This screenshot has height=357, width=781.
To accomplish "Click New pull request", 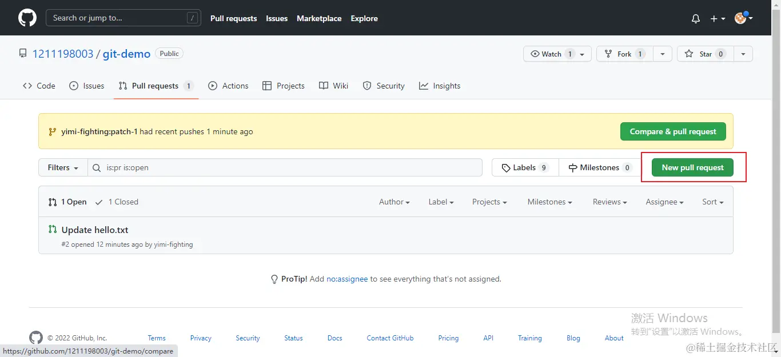I will pyautogui.click(x=692, y=167).
